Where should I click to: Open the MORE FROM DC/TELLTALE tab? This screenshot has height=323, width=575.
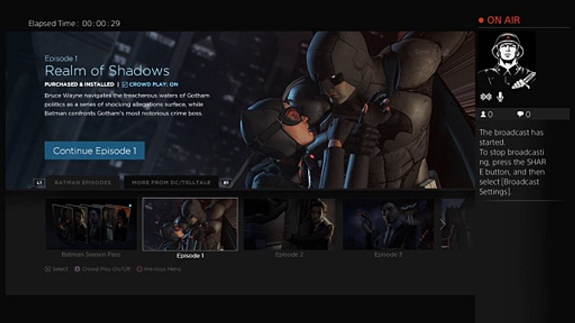pos(171,183)
